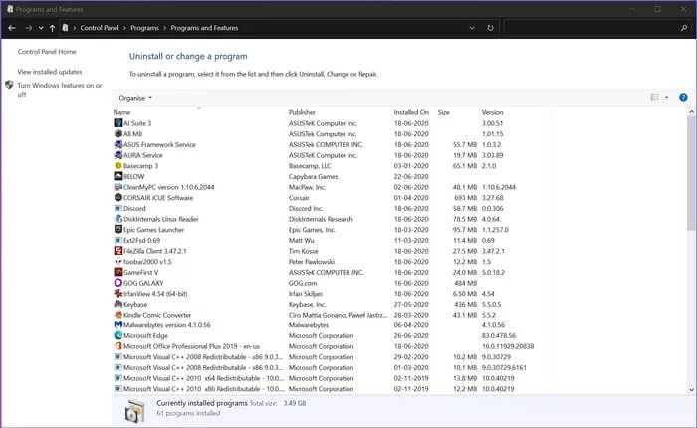Expand the address bar history dropdown
Screen dimensions: 697x428
472,28
